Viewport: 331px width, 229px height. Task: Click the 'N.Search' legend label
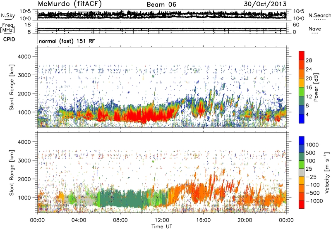click(x=319, y=15)
